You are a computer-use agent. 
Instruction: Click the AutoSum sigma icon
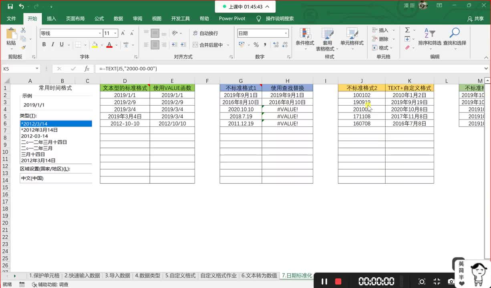(x=407, y=30)
